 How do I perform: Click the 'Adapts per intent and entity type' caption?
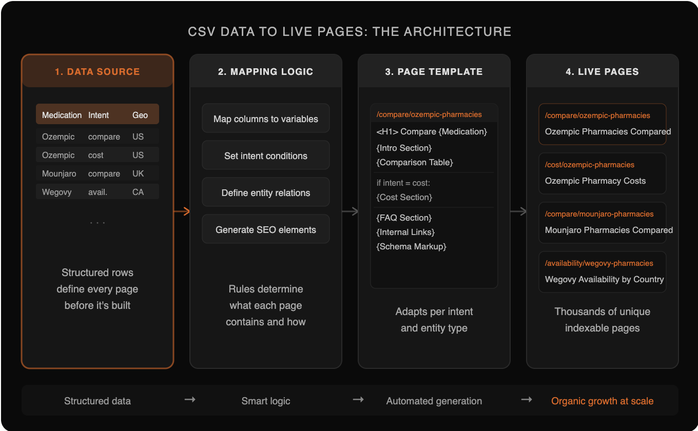click(x=434, y=320)
